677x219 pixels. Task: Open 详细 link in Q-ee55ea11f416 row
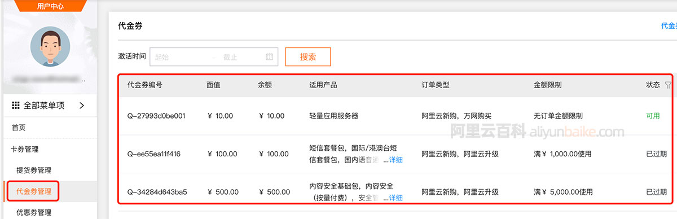(x=395, y=160)
